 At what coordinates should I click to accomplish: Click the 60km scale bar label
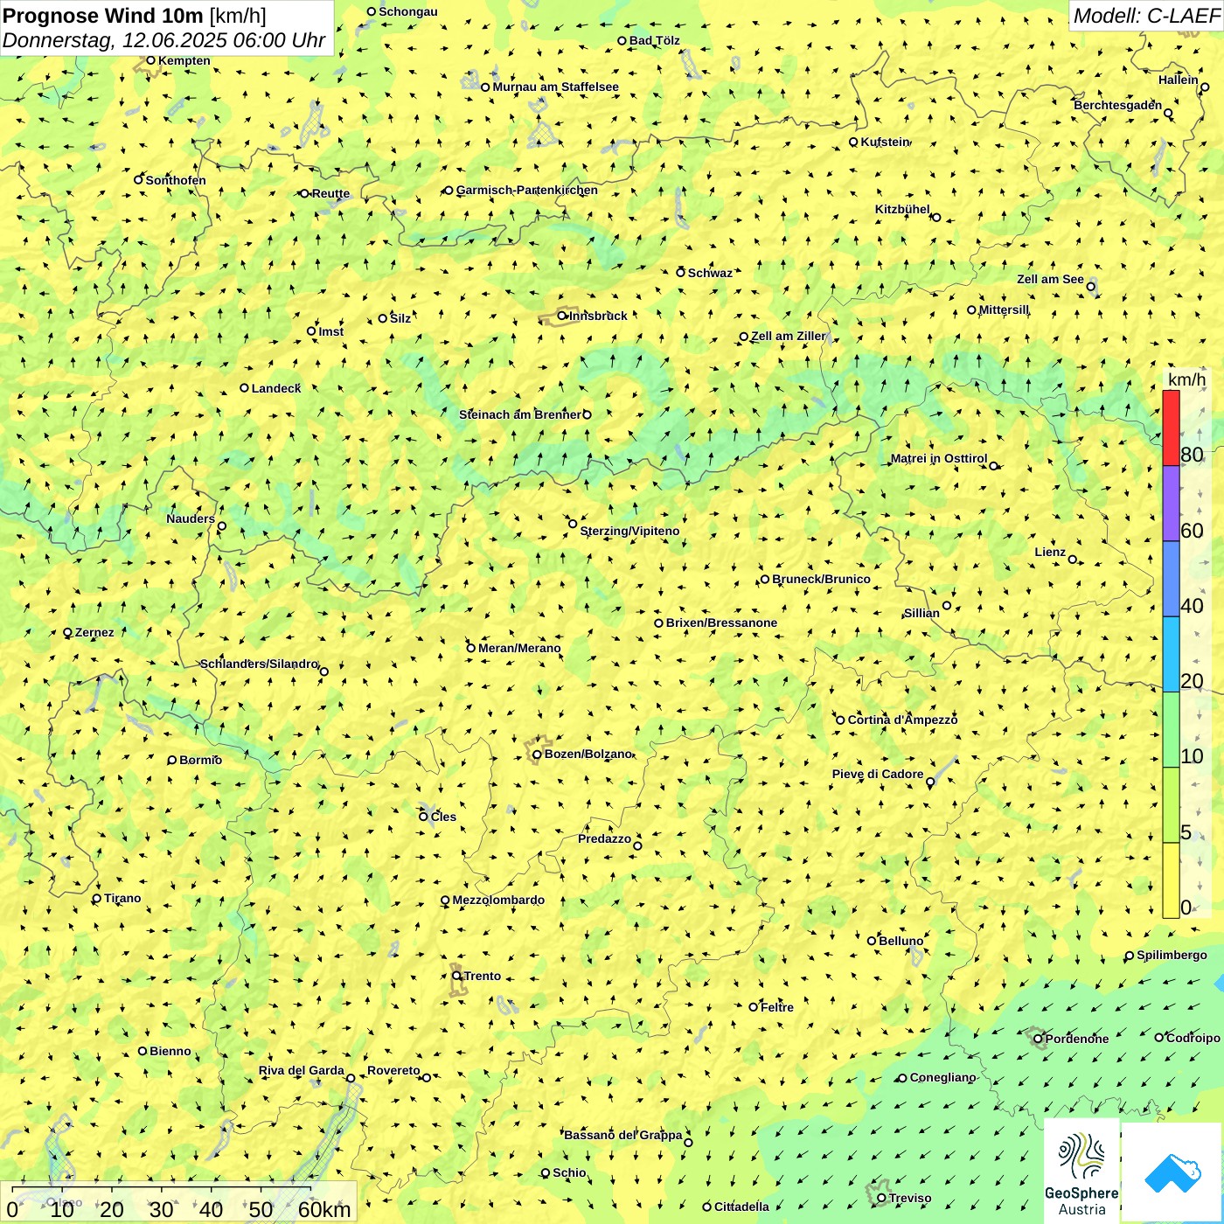click(x=324, y=1209)
